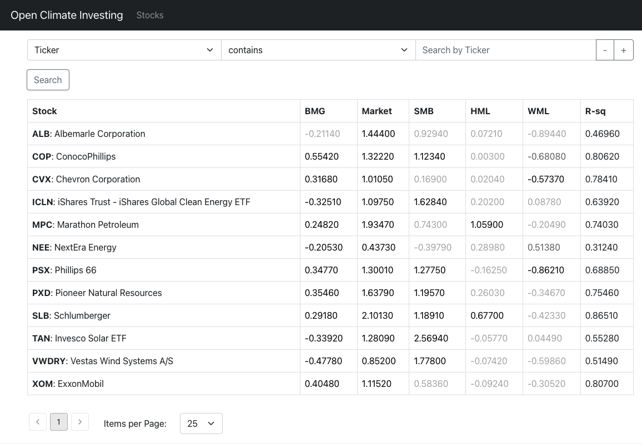Click ICLN BMG value -0.32510
This screenshot has height=444, width=642.
[323, 202]
